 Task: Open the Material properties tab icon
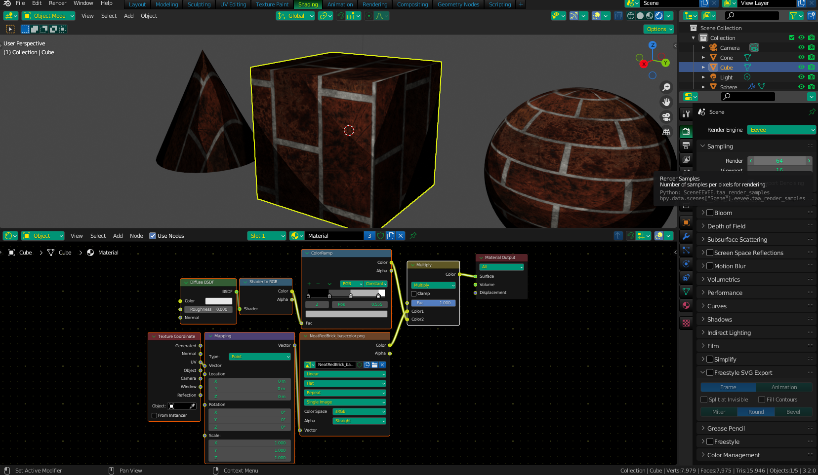coord(686,305)
